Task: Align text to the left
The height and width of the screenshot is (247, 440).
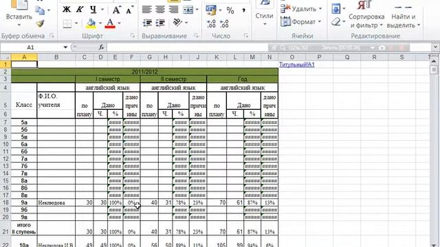Action: (147, 10)
